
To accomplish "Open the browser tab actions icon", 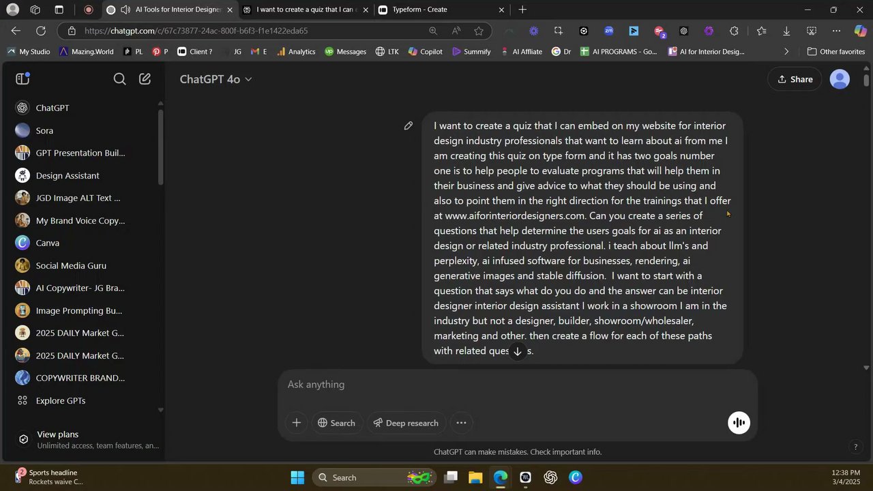I will click(59, 10).
